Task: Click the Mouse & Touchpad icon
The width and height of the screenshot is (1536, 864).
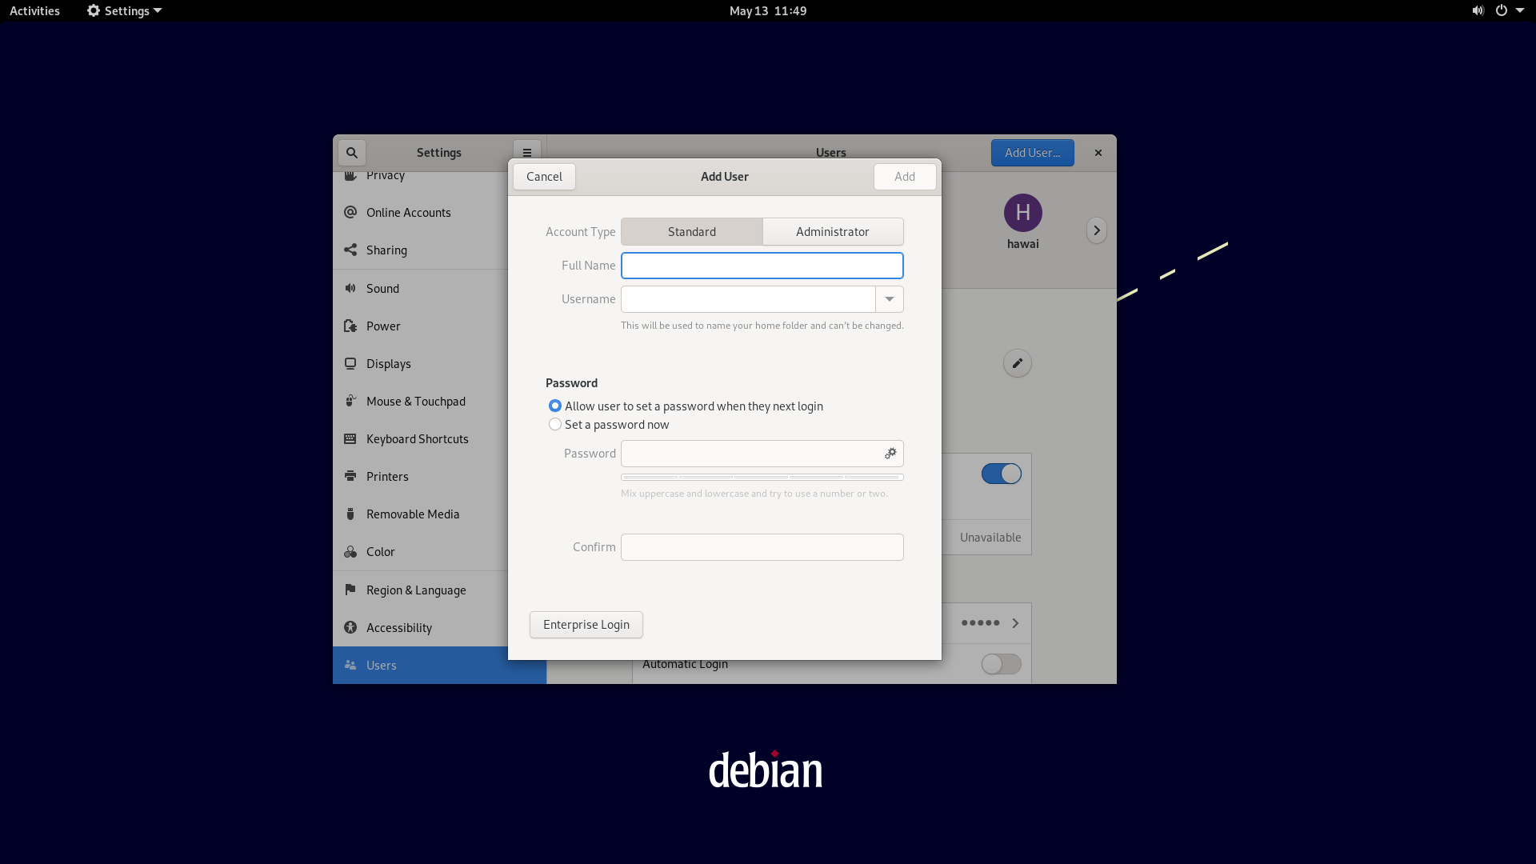Action: (351, 401)
